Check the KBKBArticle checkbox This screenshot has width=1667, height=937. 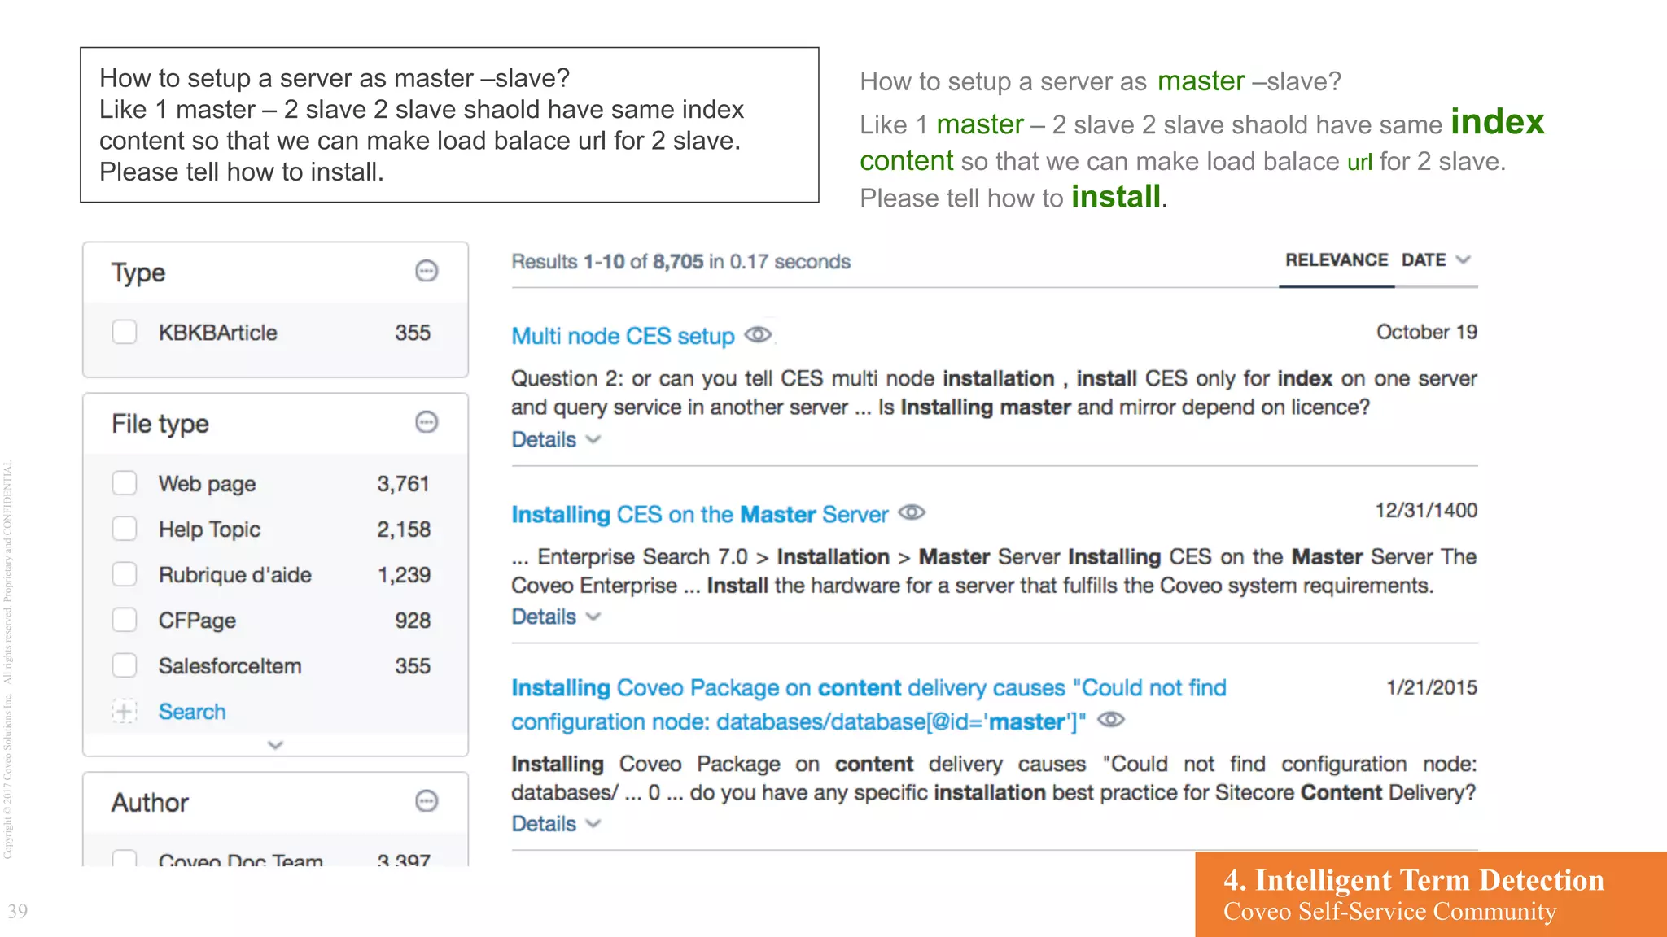point(125,332)
